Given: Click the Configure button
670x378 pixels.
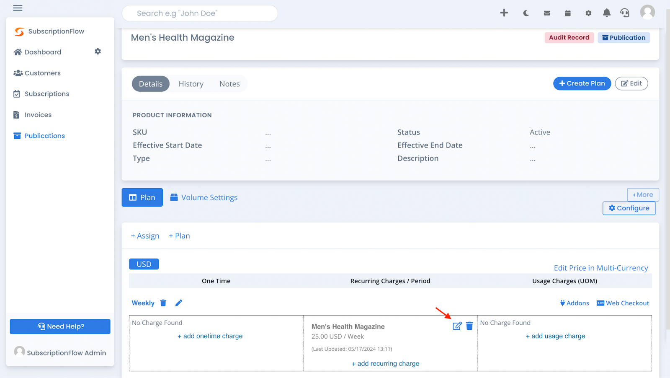Looking at the screenshot, I should tap(629, 208).
